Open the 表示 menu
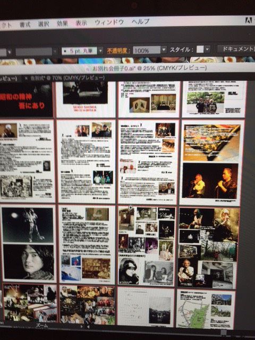This screenshot has width=255, height=340. (81, 23)
